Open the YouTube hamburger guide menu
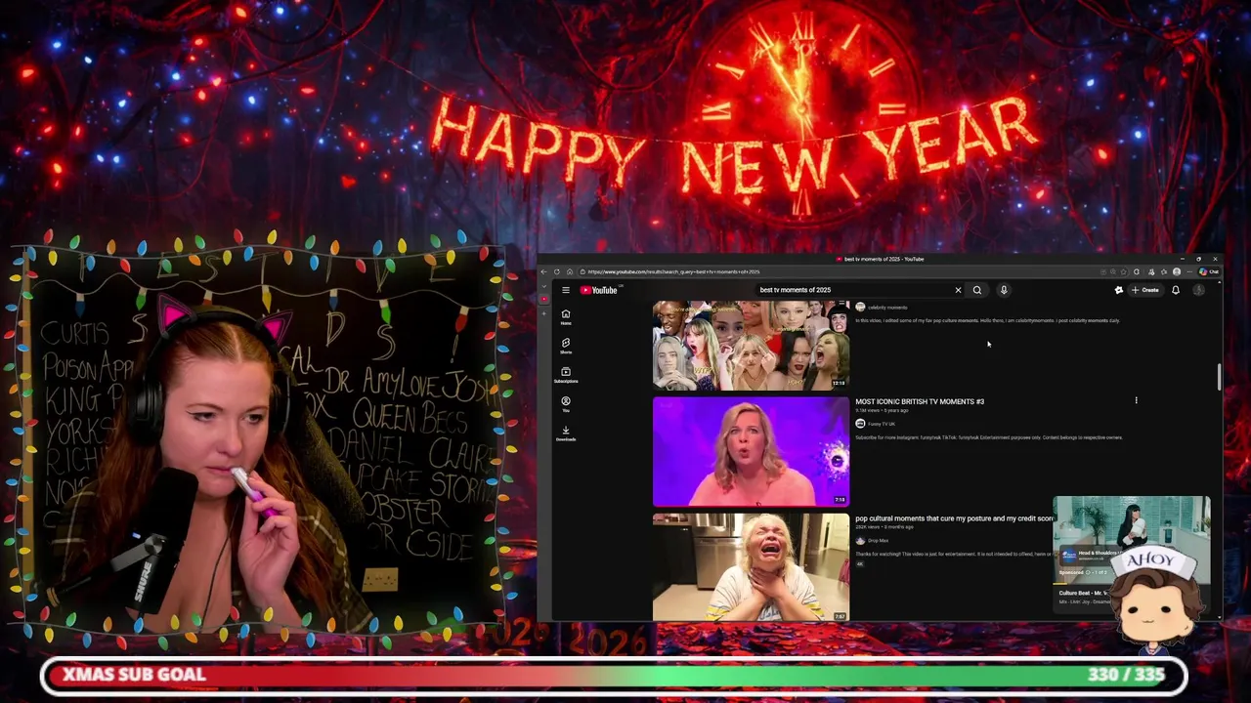The height and width of the screenshot is (703, 1251). pyautogui.click(x=566, y=290)
